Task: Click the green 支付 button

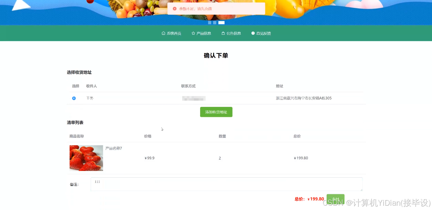Action: tap(335, 199)
